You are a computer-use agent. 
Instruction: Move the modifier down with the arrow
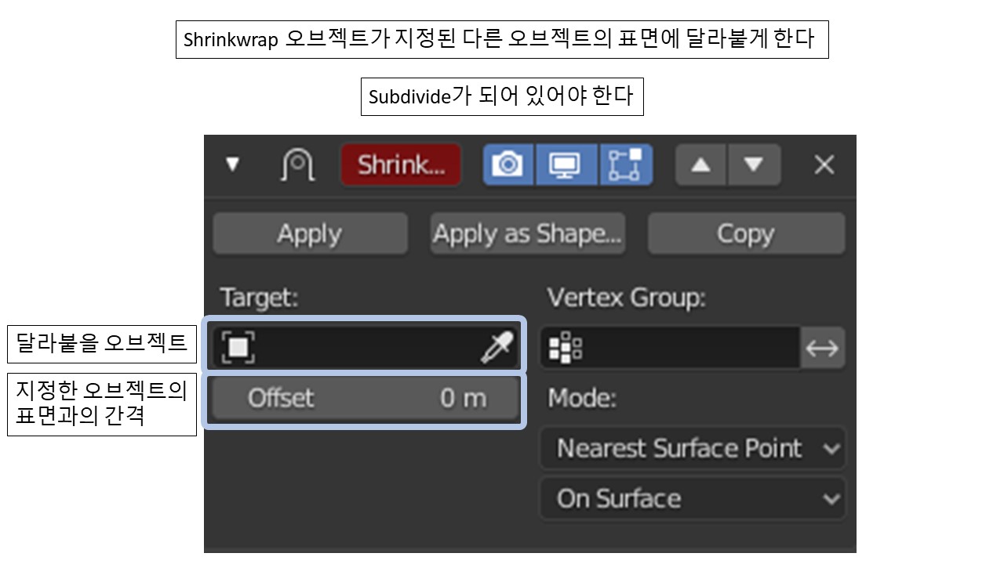[754, 164]
